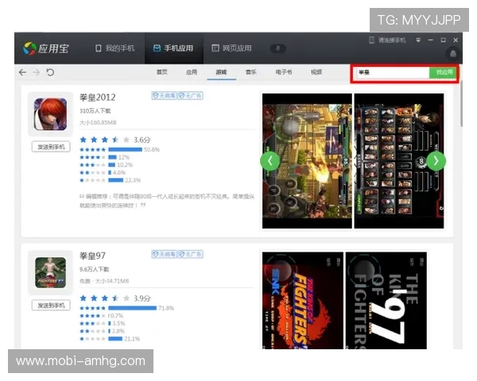Select the 首页 category
Image resolution: width=477 pixels, height=381 pixels.
[x=162, y=72]
